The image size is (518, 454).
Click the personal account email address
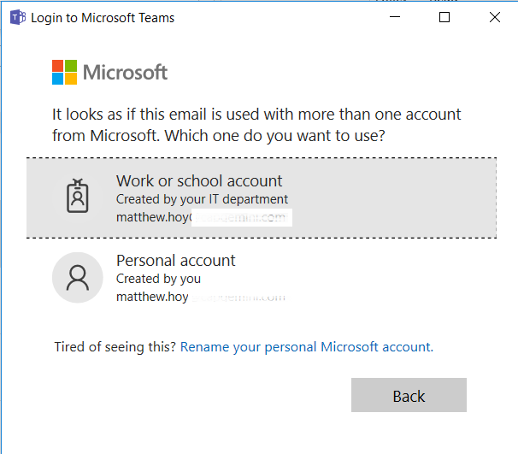[x=201, y=297]
